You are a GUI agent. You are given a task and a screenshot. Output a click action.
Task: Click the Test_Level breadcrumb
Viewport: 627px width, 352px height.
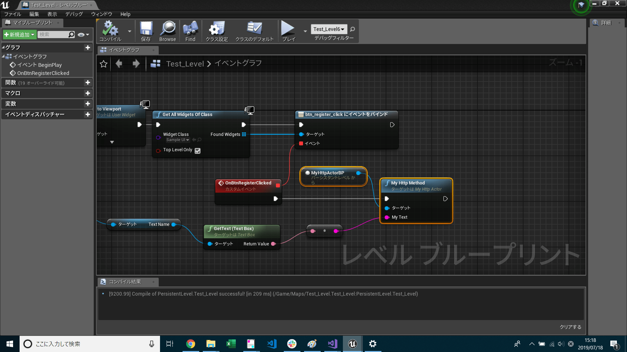(x=185, y=64)
